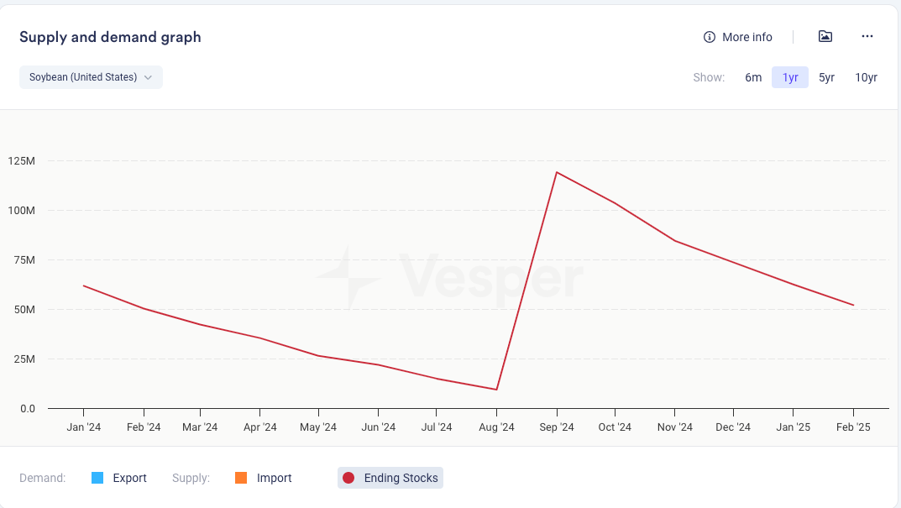Click the info circle icon
Viewport: 901px width, 508px height.
710,37
